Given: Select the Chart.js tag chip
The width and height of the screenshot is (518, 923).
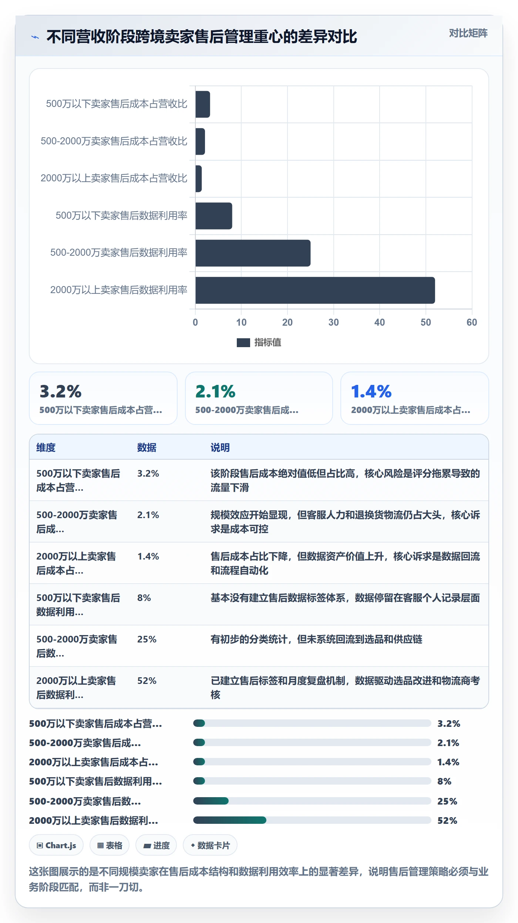Looking at the screenshot, I should pyautogui.click(x=56, y=845).
